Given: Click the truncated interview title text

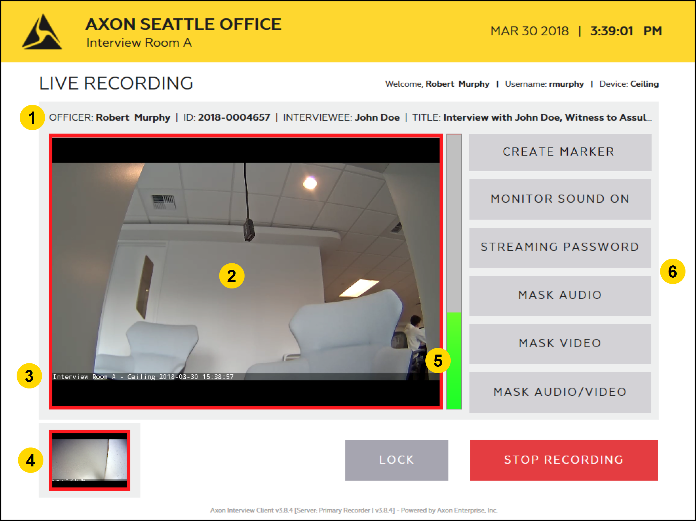Looking at the screenshot, I should point(547,118).
